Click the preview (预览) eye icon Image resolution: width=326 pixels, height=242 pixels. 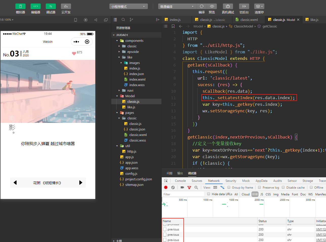pos(212,6)
